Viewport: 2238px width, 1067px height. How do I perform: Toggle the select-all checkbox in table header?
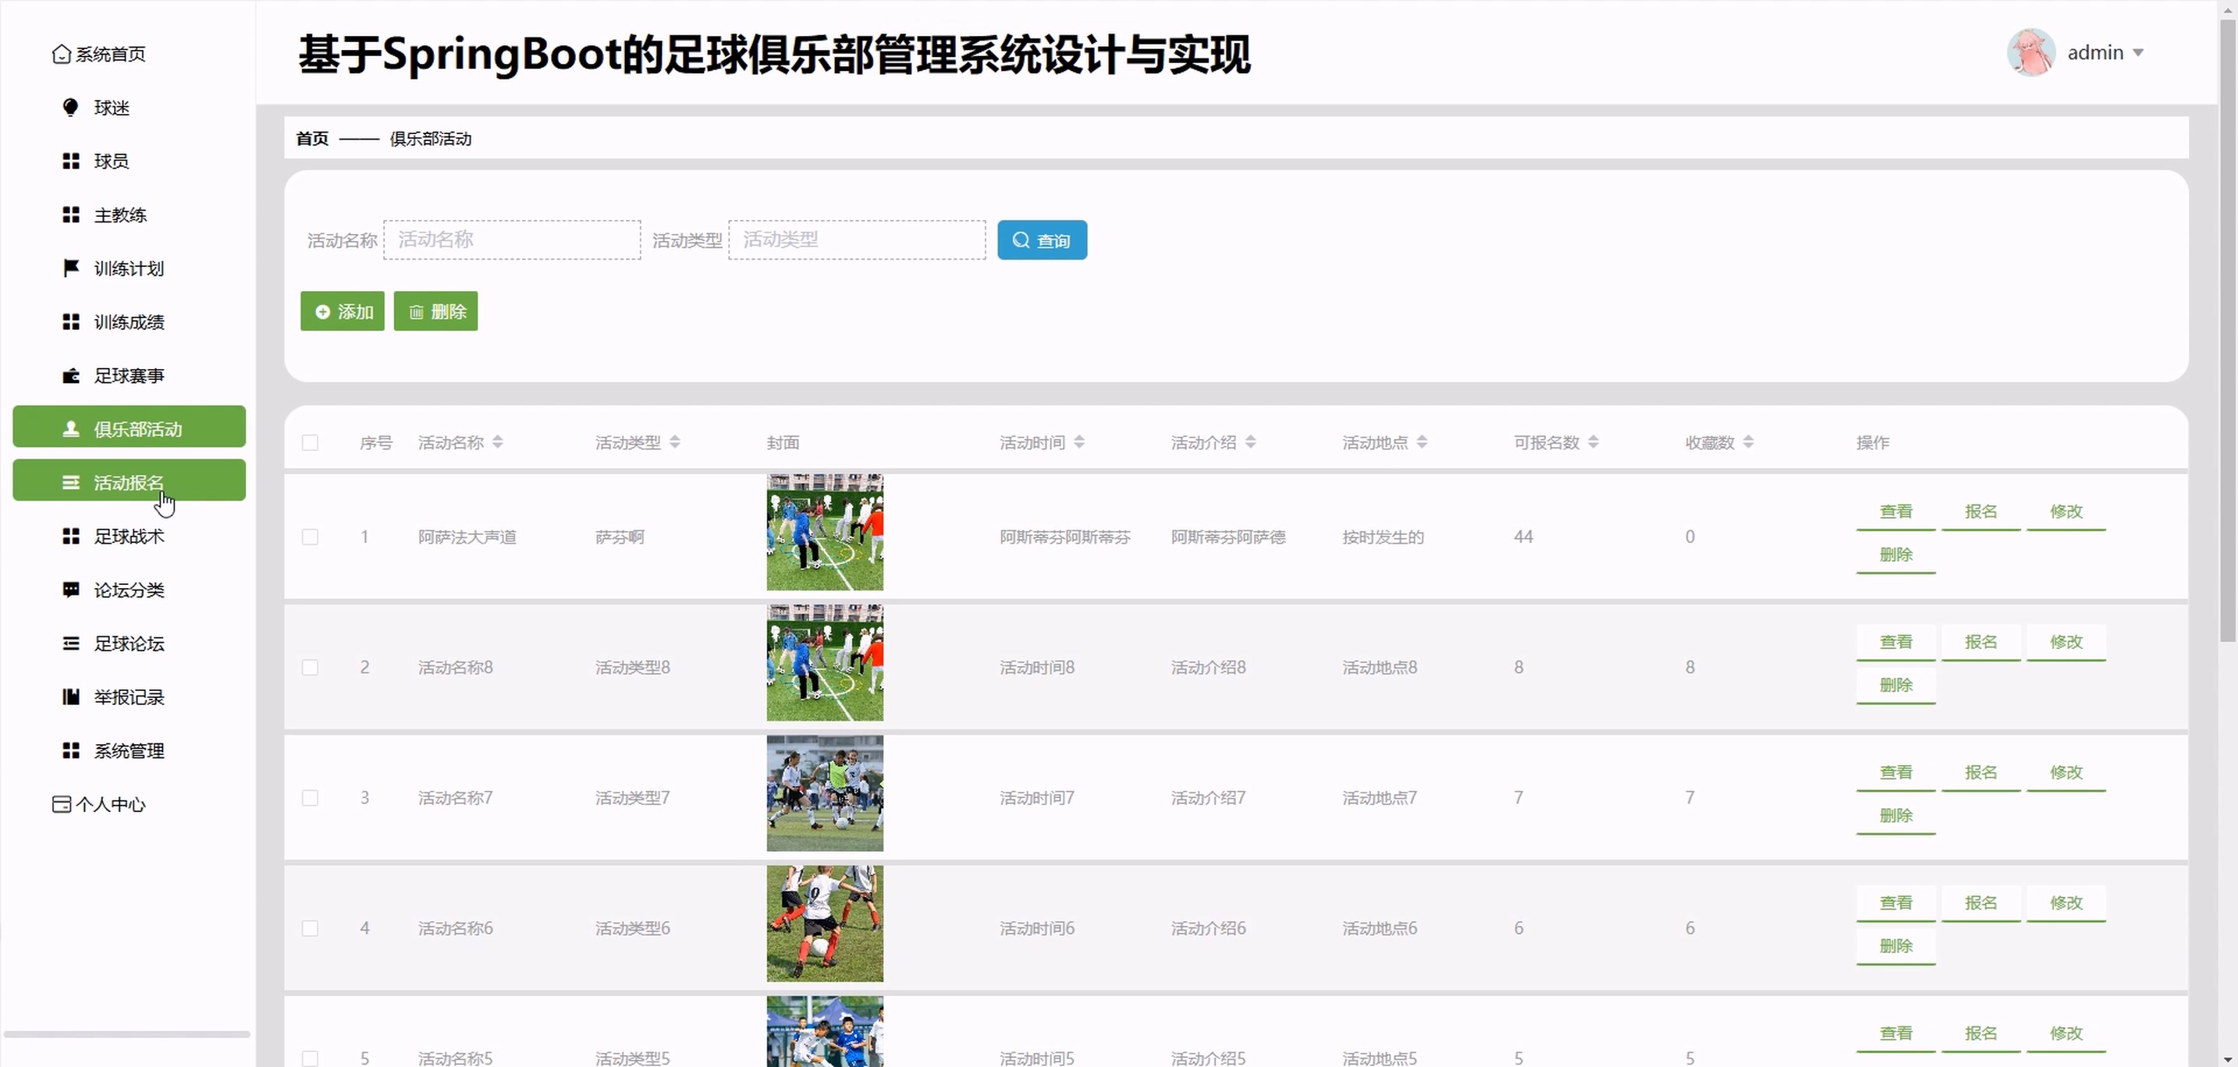tap(309, 443)
